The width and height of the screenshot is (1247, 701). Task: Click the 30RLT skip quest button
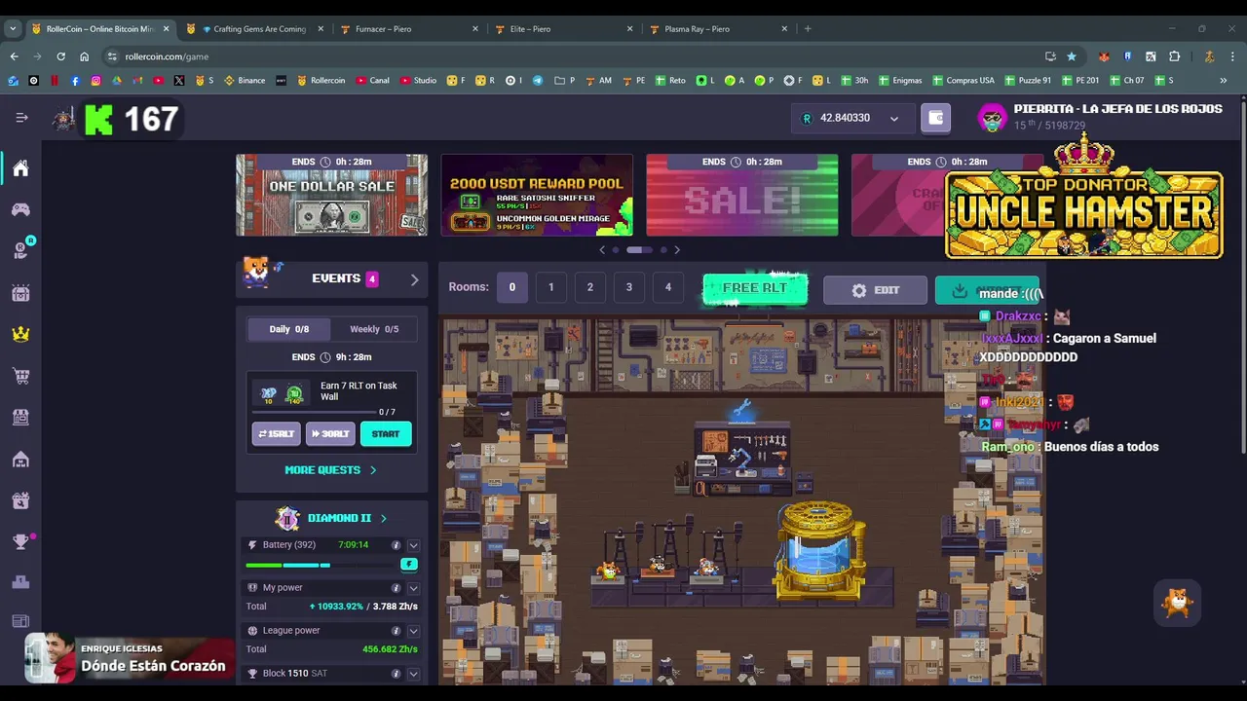[x=330, y=434]
